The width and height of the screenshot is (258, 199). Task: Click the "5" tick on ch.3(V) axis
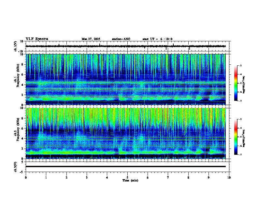[x=23, y=162]
